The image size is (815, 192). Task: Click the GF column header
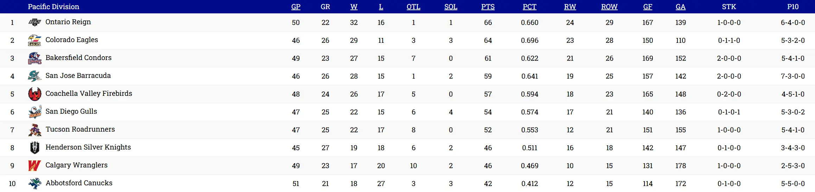(648, 7)
